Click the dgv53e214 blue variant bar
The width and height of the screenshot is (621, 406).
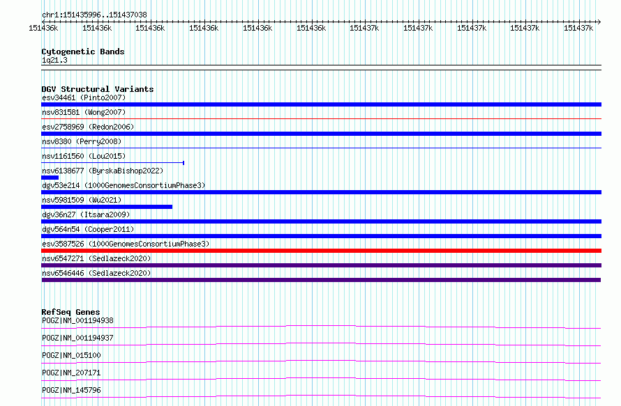[321, 192]
